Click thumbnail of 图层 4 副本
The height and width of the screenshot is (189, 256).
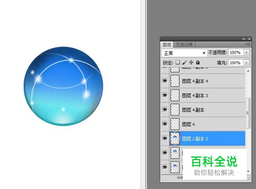(175, 110)
